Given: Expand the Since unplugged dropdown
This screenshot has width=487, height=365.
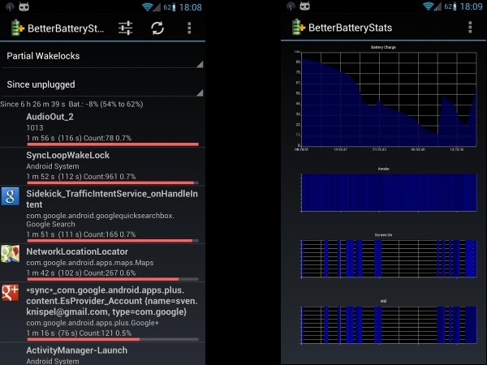Looking at the screenshot, I should [102, 84].
